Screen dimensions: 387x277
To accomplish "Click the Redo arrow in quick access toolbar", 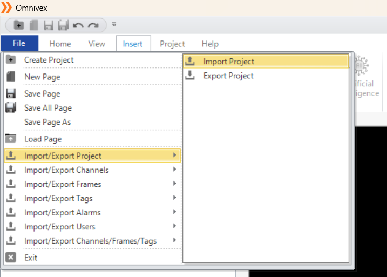I will click(x=93, y=25).
